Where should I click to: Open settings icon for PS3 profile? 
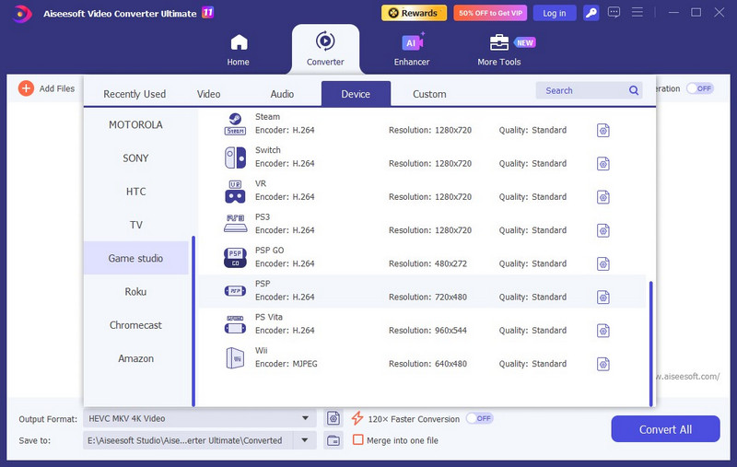coord(603,230)
